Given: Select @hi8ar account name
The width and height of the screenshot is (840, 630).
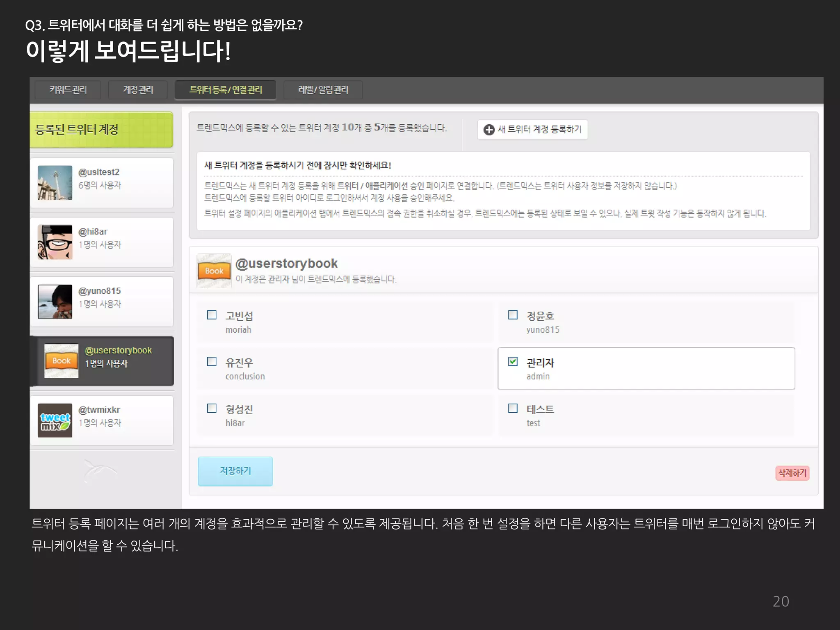Looking at the screenshot, I should [93, 232].
